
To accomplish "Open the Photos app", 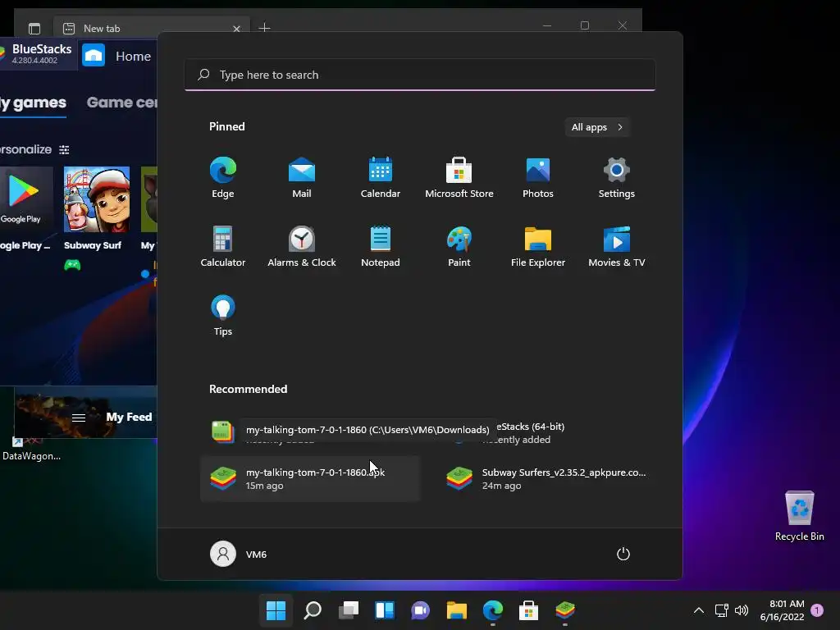I will 538,177.
